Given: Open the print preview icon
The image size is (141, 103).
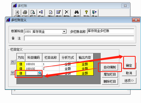Looking at the screenshot, I should [x=33, y=12].
